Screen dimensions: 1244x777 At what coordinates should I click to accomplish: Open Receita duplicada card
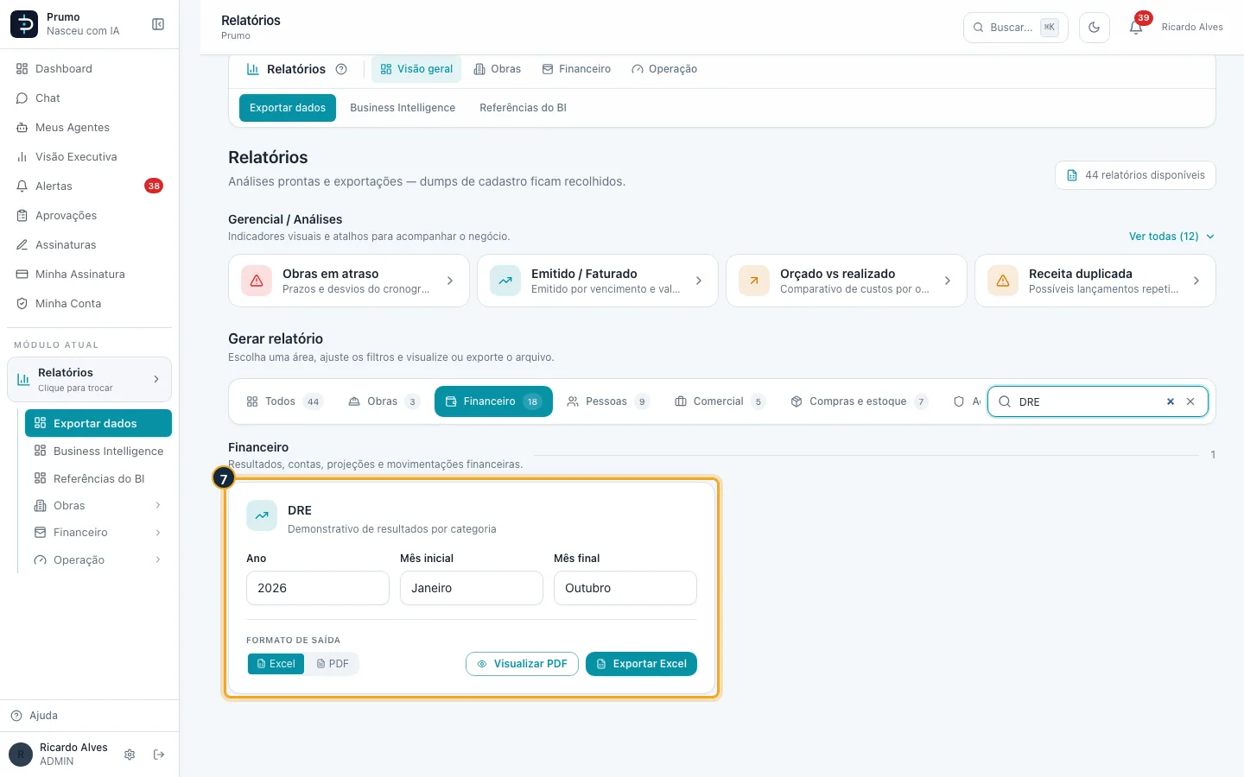click(x=1095, y=281)
